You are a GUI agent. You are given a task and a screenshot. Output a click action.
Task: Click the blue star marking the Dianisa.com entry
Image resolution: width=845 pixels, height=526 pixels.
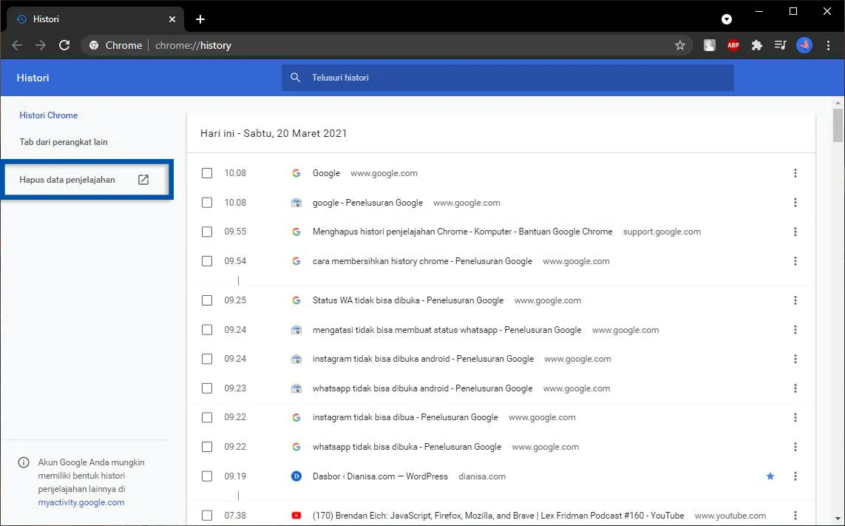pyautogui.click(x=770, y=476)
